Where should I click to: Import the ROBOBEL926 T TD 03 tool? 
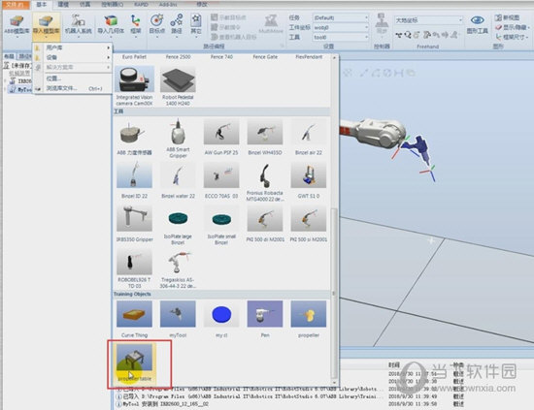[x=134, y=268]
